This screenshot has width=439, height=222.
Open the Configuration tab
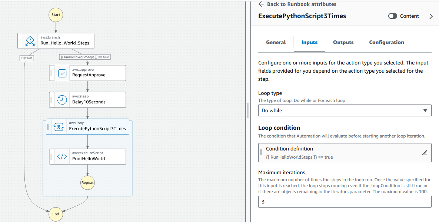coord(386,42)
